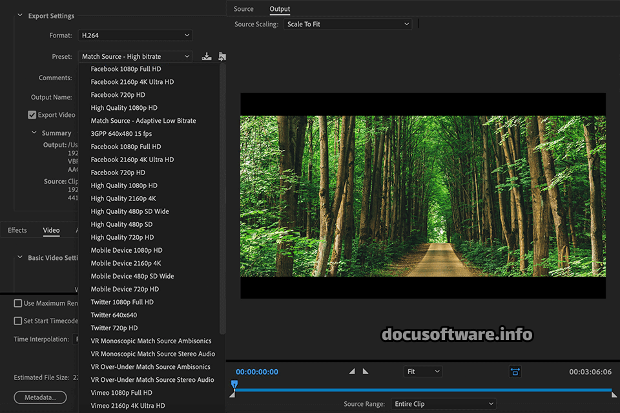The image size is (620, 413).
Task: Click the Save Preset icon
Action: [207, 57]
